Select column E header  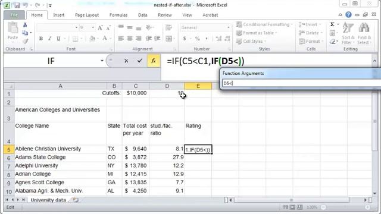click(198, 86)
